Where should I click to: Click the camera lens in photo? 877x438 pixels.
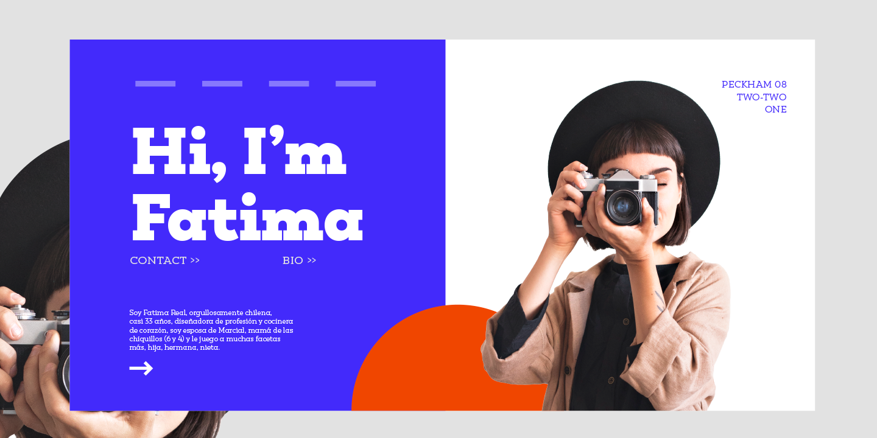622,207
